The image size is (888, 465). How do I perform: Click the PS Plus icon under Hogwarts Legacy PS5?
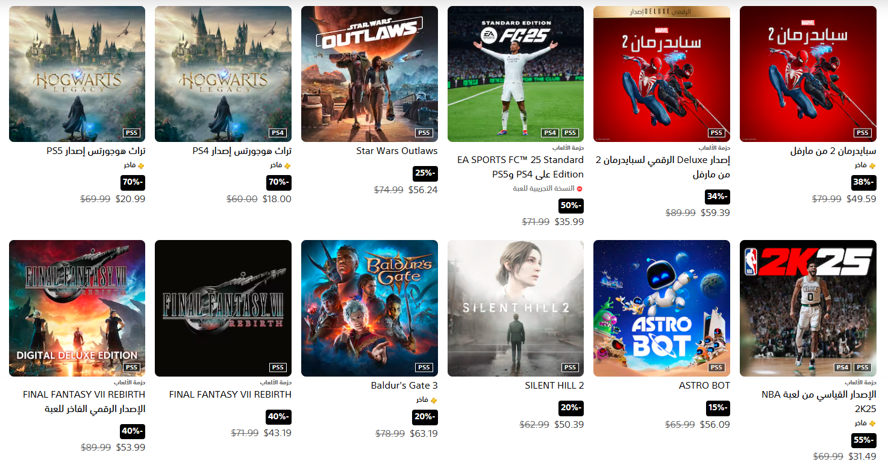[x=142, y=165]
